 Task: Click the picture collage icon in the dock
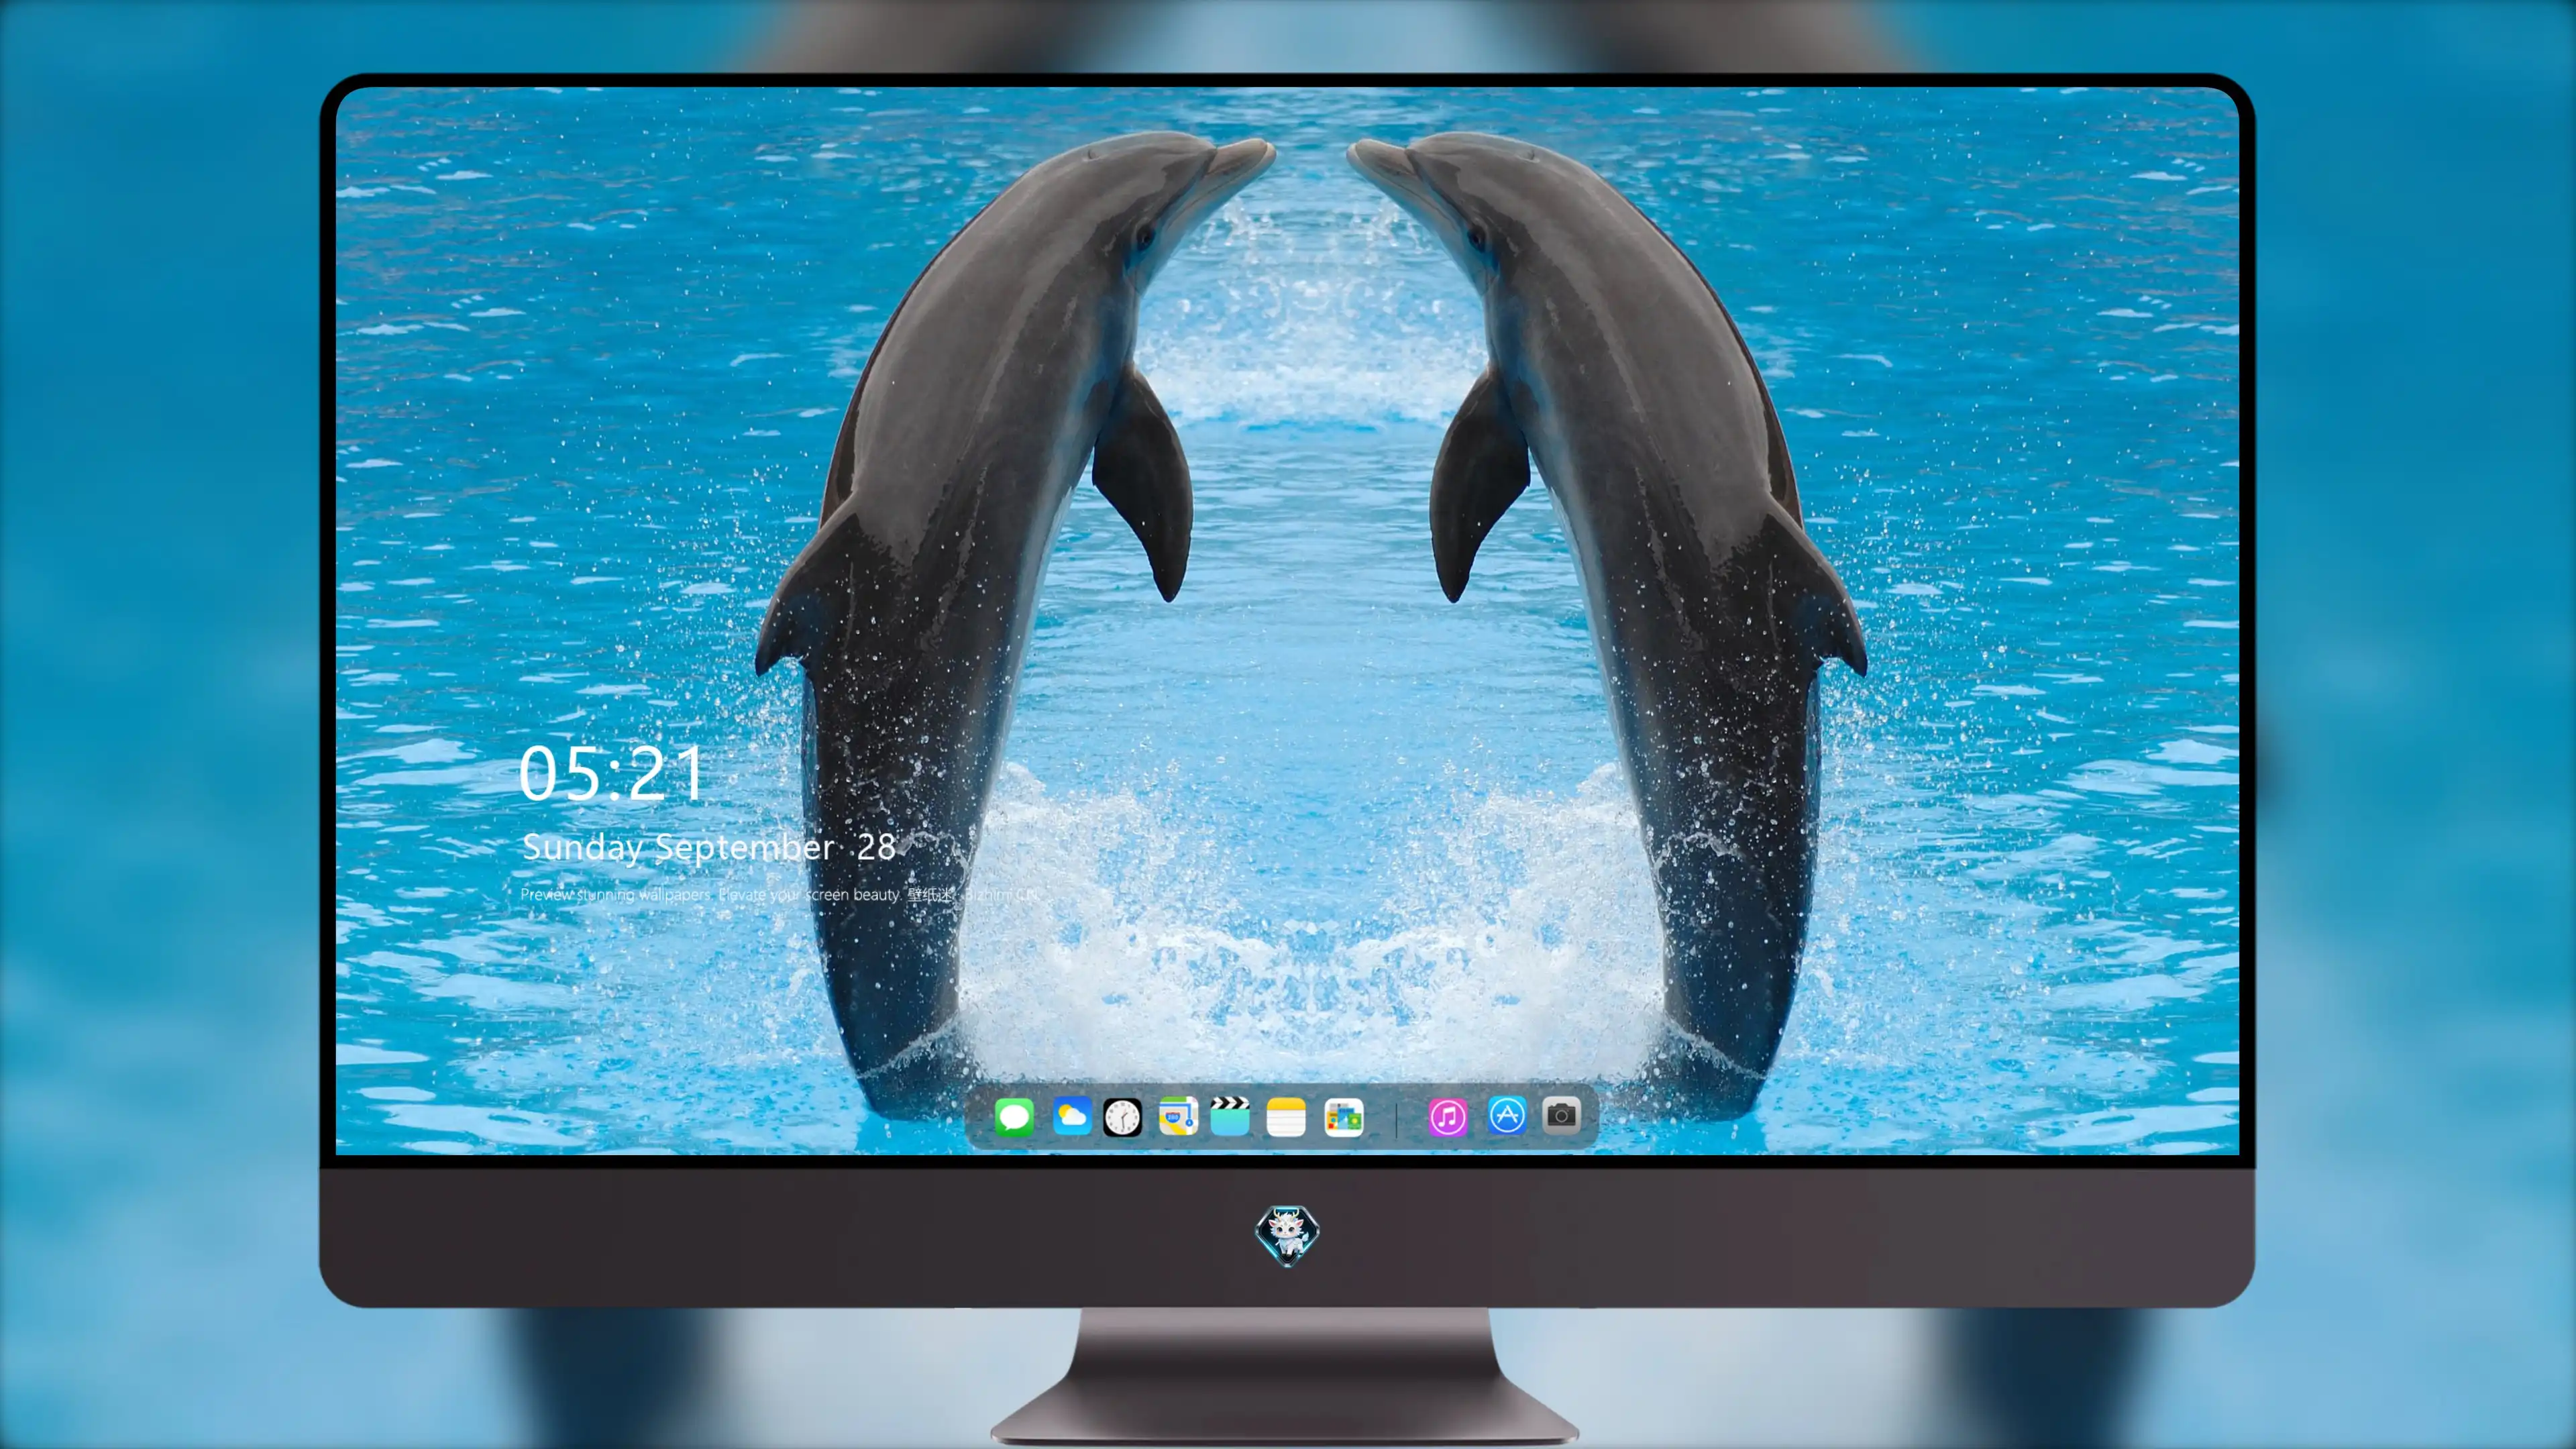(1344, 1117)
